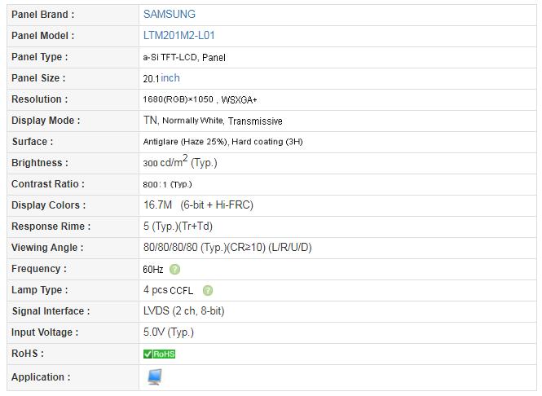542x396 pixels.
Task: Select the 'Brightness :' label
Action: click(40, 163)
